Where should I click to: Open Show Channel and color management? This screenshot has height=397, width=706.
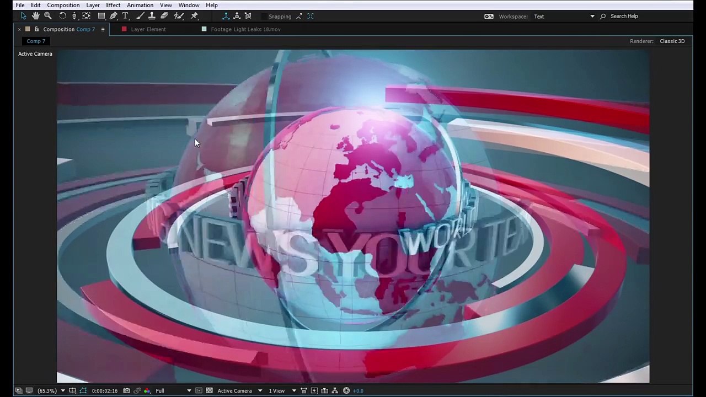point(147,391)
